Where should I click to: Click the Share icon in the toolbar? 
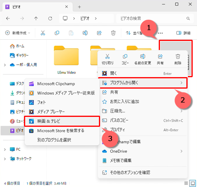pos(99,33)
